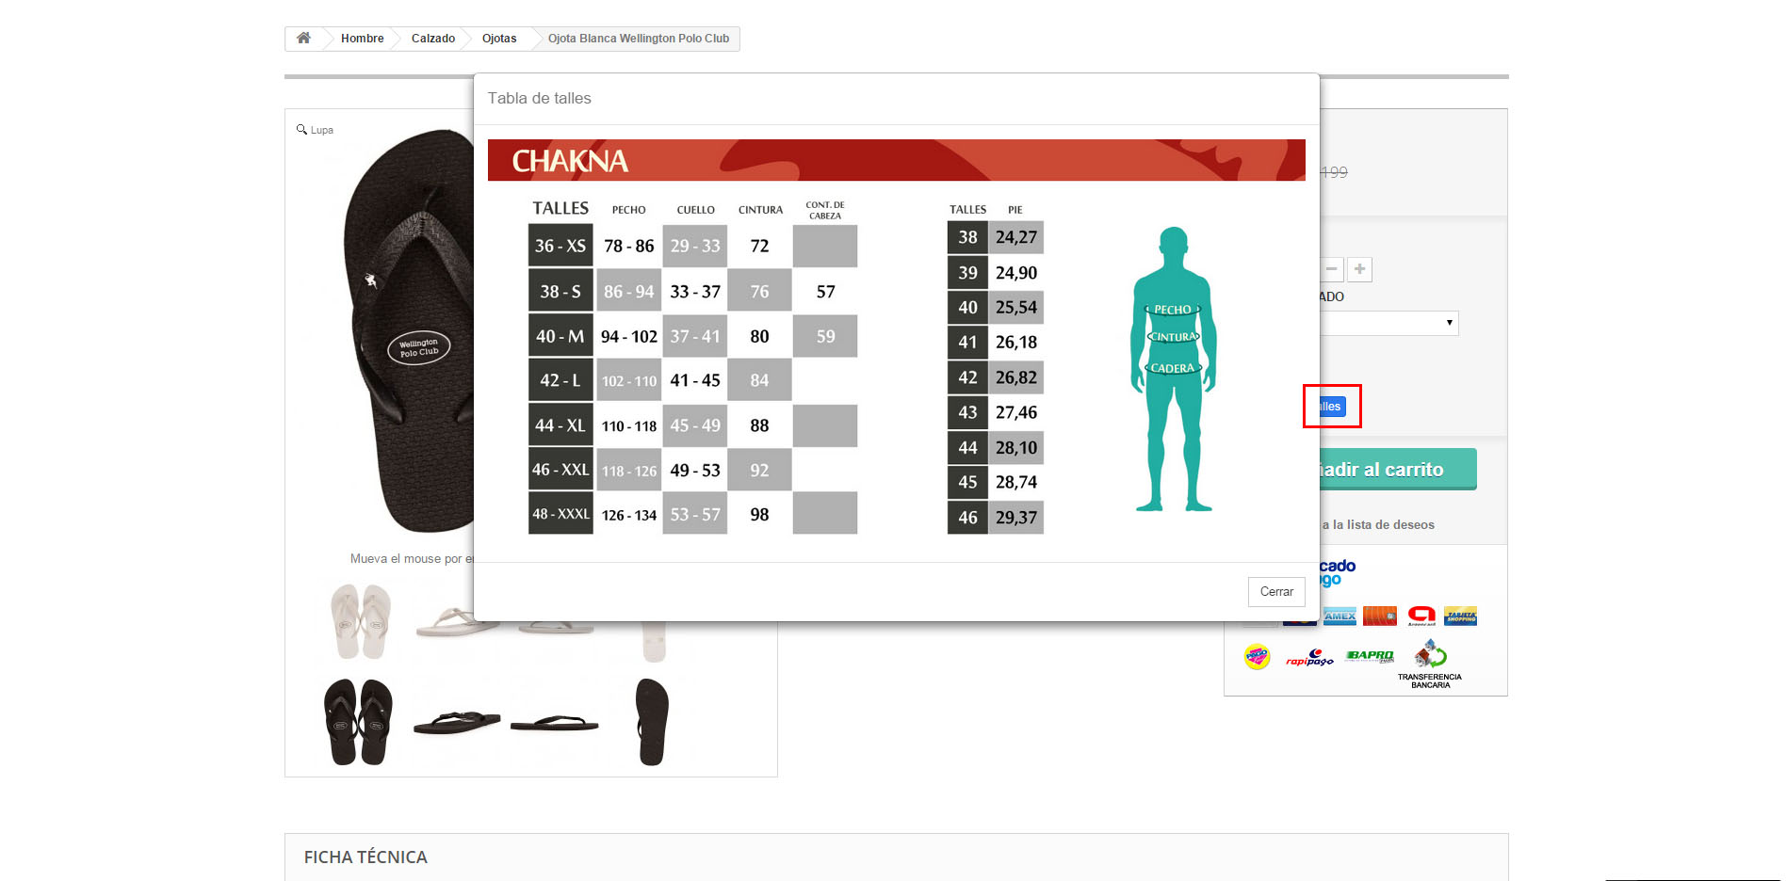Click the Pago Fácil payment logo
The height and width of the screenshot is (881, 1786).
point(1257,656)
